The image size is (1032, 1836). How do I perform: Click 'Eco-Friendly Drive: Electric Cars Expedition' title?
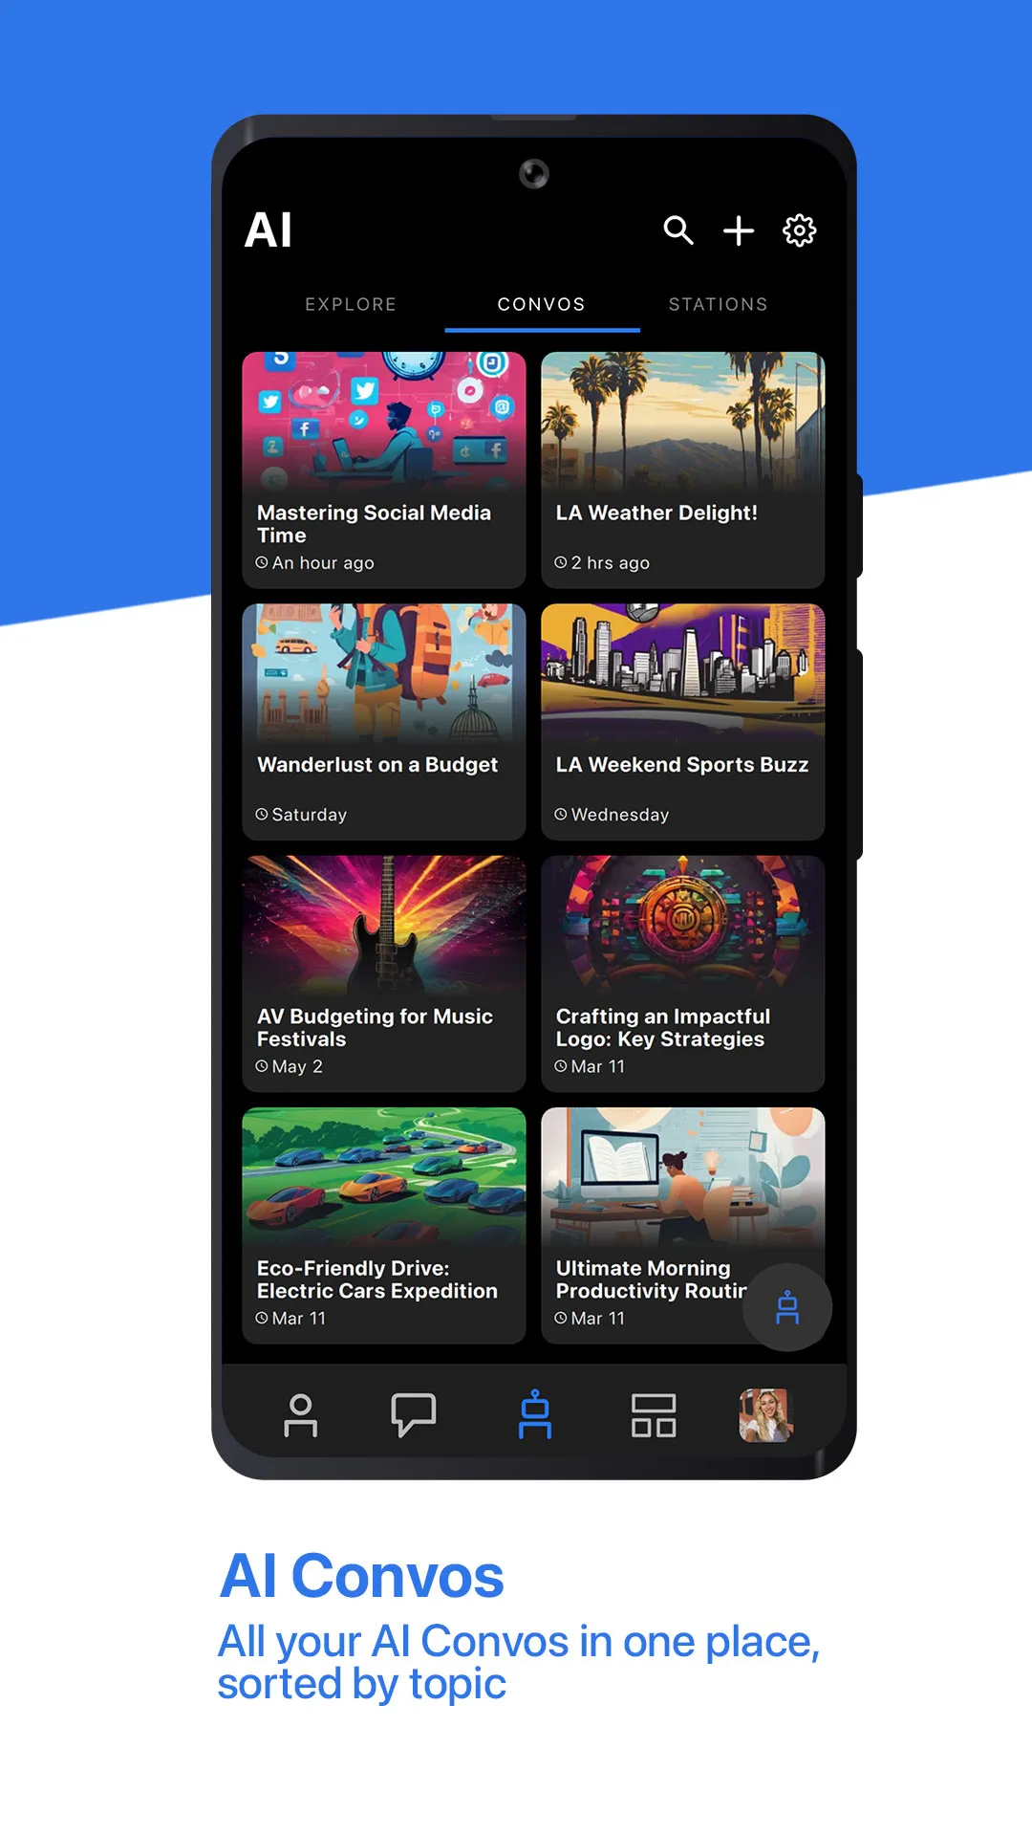click(377, 1279)
